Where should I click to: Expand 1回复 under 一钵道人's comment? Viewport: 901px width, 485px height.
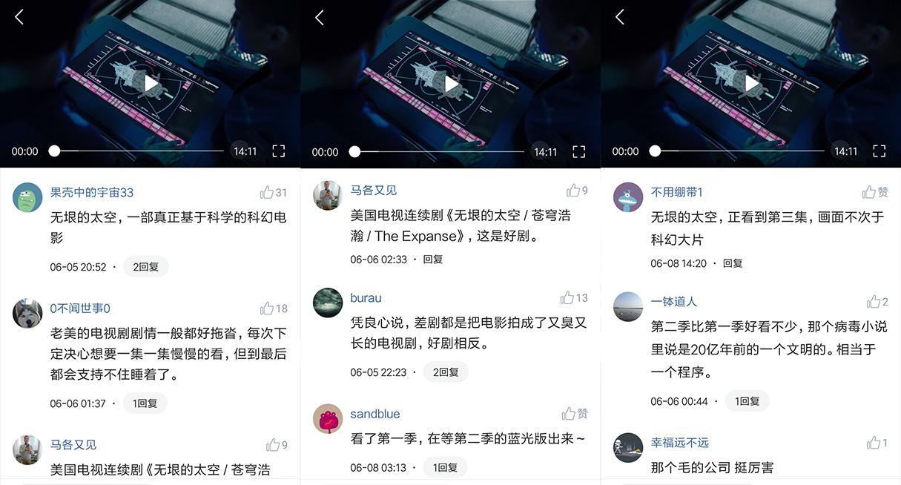pos(747,401)
